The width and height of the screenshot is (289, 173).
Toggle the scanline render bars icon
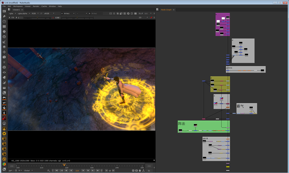125,13
